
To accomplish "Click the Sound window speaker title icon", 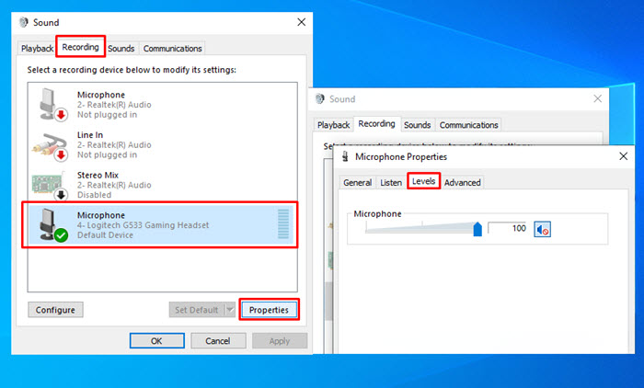I will point(24,22).
